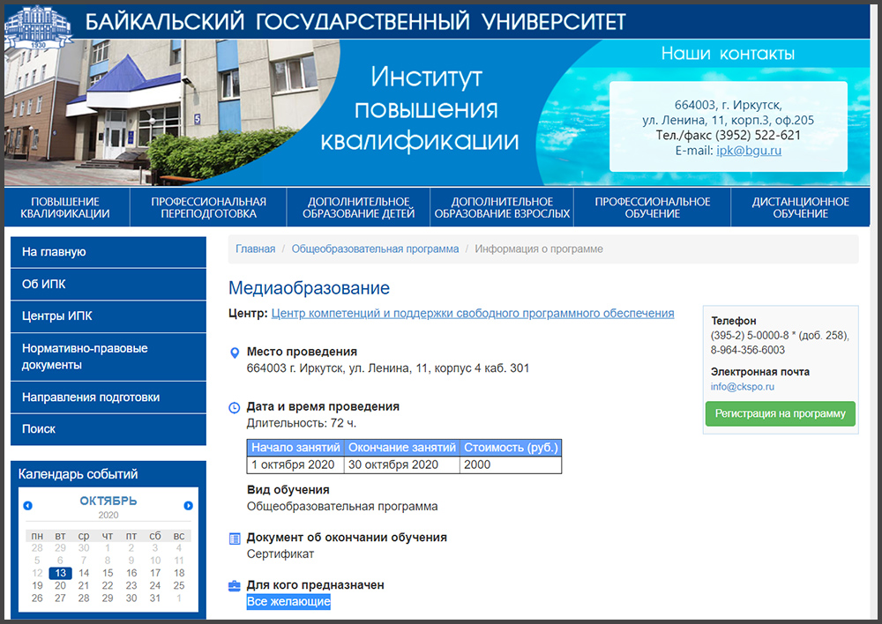Image resolution: width=882 pixels, height=624 pixels.
Task: Click the Байкальский государственный университет header title
Action: pyautogui.click(x=355, y=21)
